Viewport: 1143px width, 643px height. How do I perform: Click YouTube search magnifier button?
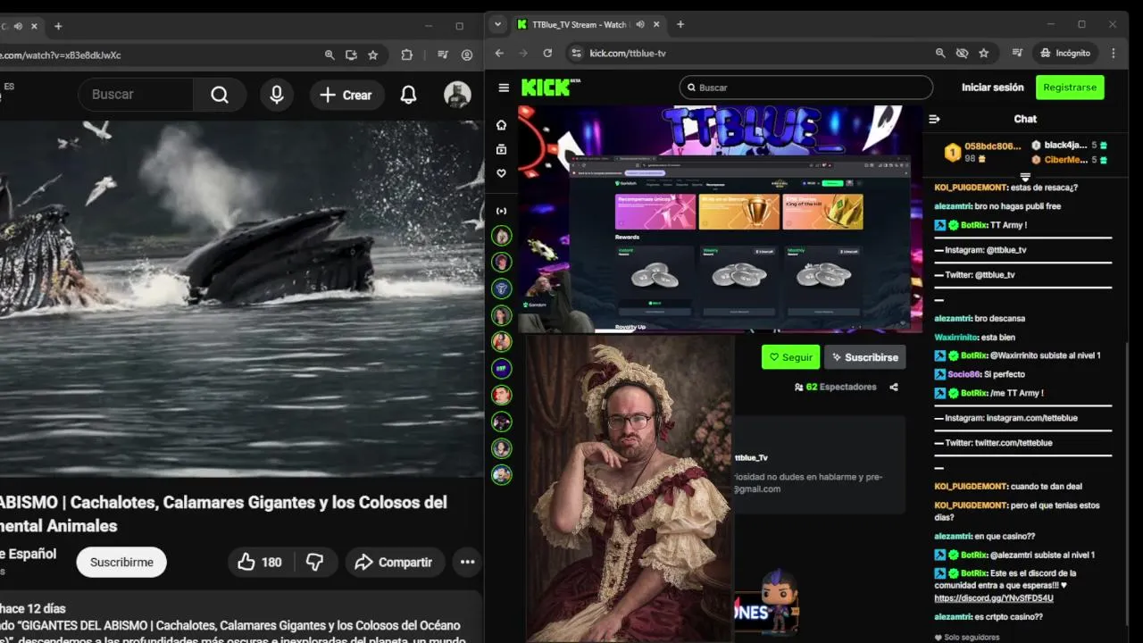[x=220, y=95]
